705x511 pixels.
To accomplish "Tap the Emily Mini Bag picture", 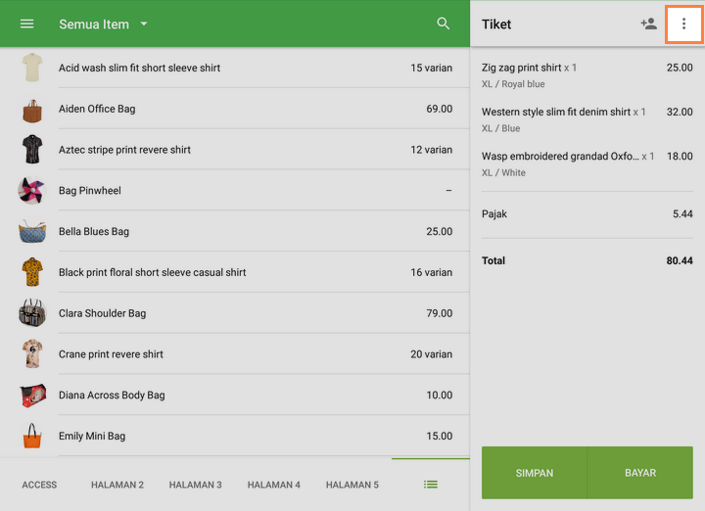I will 32,436.
